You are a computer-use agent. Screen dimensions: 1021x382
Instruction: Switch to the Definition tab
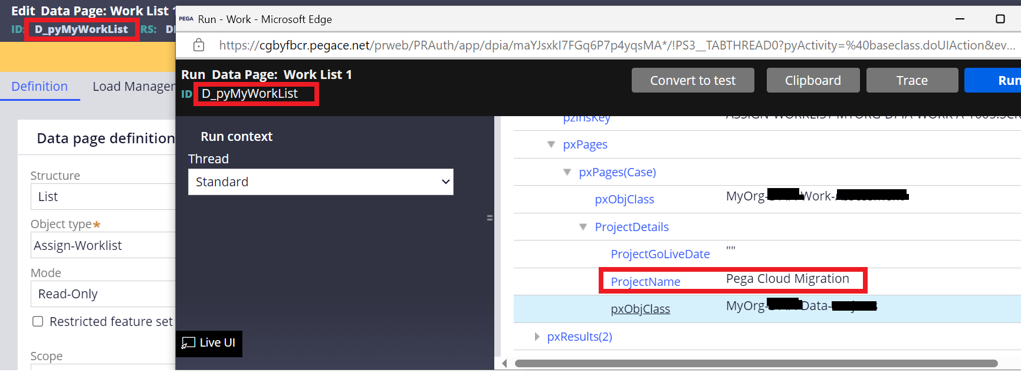point(40,87)
